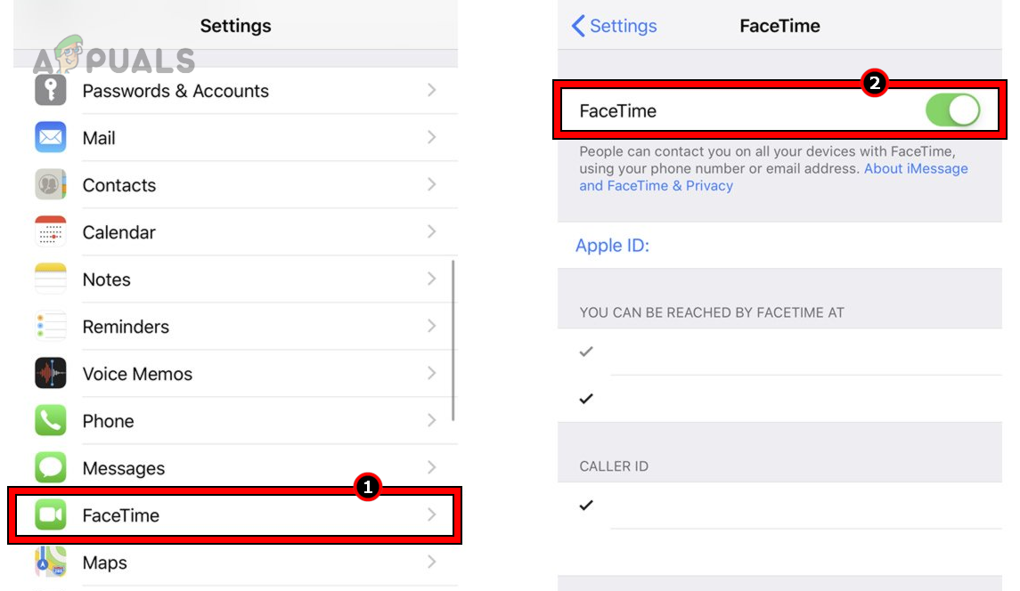
Task: Expand the FaceTime row chevron
Action: (433, 515)
